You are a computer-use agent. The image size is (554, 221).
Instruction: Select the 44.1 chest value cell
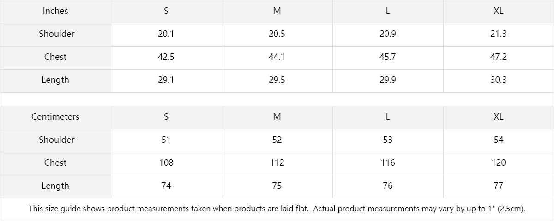pos(277,57)
